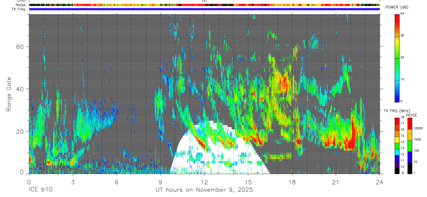The height and width of the screenshot is (197, 427).
Task: Click 'UT hours on November 9, 2025' label
Action: [204, 190]
